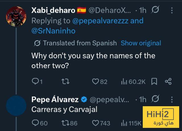Click Grok icon on Xabi_deharo's tweet
Screen dimensions: 182x131
pyautogui.click(x=155, y=11)
